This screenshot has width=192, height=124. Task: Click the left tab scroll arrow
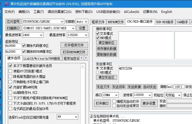(x=82, y=58)
